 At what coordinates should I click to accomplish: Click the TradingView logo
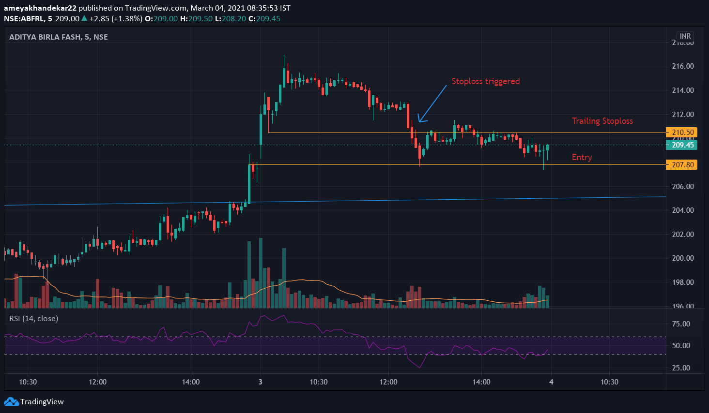[x=34, y=402]
